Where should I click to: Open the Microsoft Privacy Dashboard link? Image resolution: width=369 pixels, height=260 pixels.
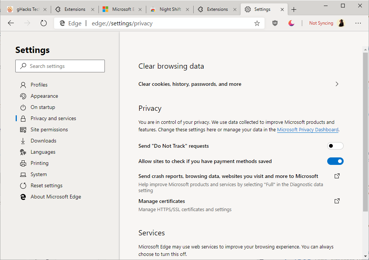pos(307,130)
